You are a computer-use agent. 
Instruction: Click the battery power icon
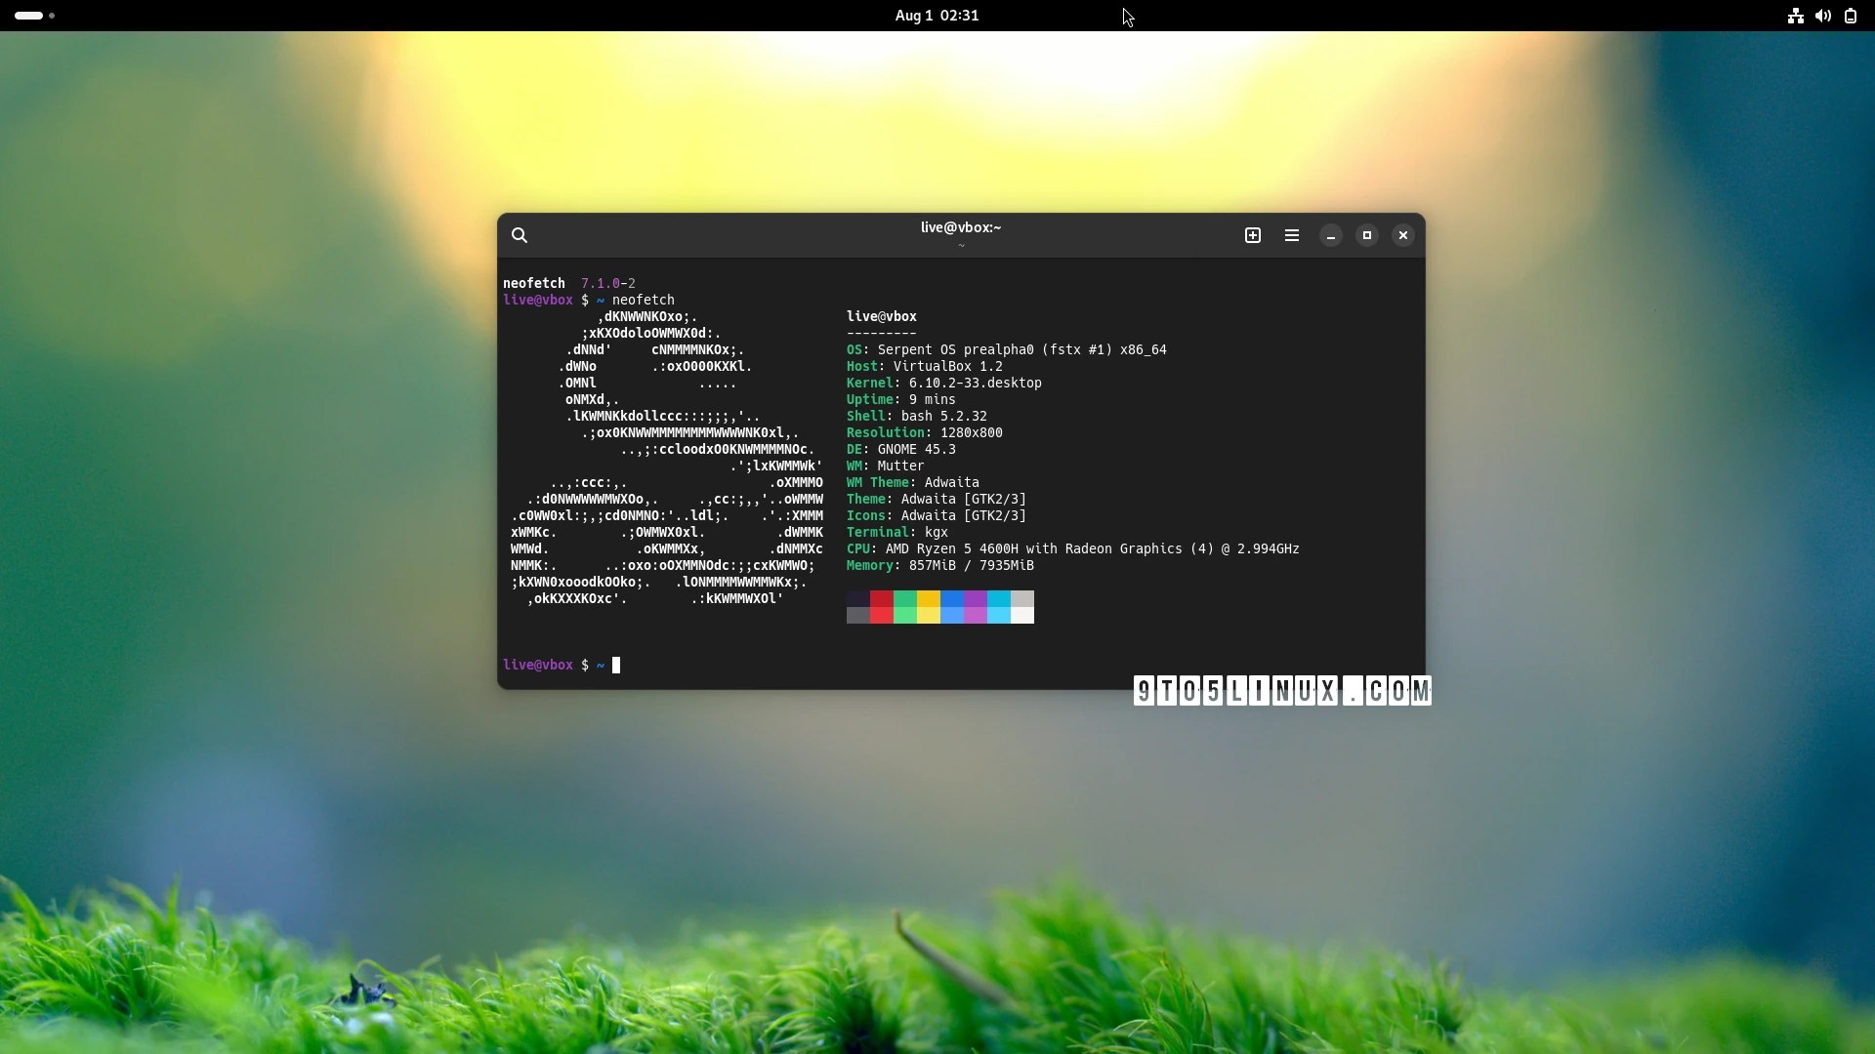[x=1850, y=16]
